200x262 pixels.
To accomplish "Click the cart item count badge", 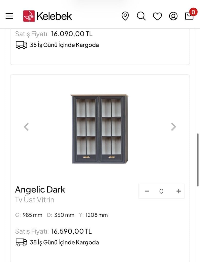I will pos(193,12).
